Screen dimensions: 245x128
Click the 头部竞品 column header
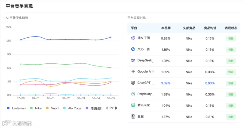click(189, 28)
